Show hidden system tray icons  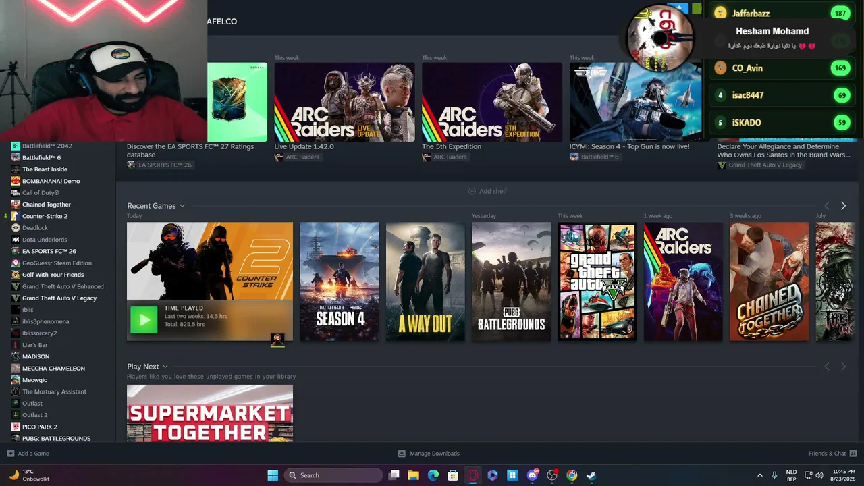[759, 475]
